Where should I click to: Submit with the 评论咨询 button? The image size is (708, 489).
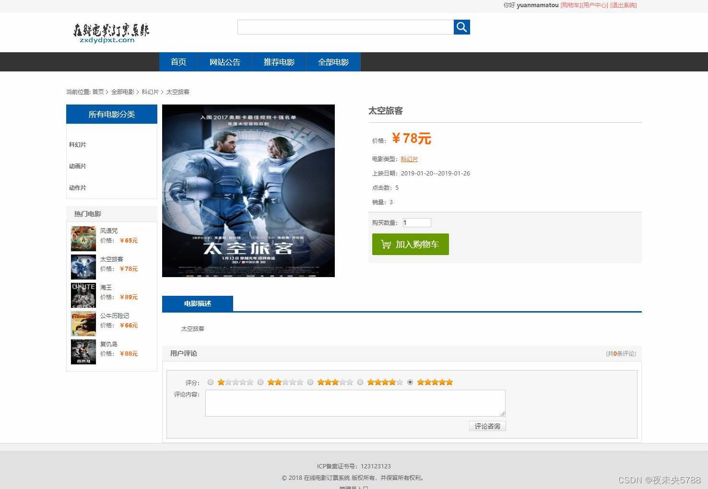(x=487, y=426)
